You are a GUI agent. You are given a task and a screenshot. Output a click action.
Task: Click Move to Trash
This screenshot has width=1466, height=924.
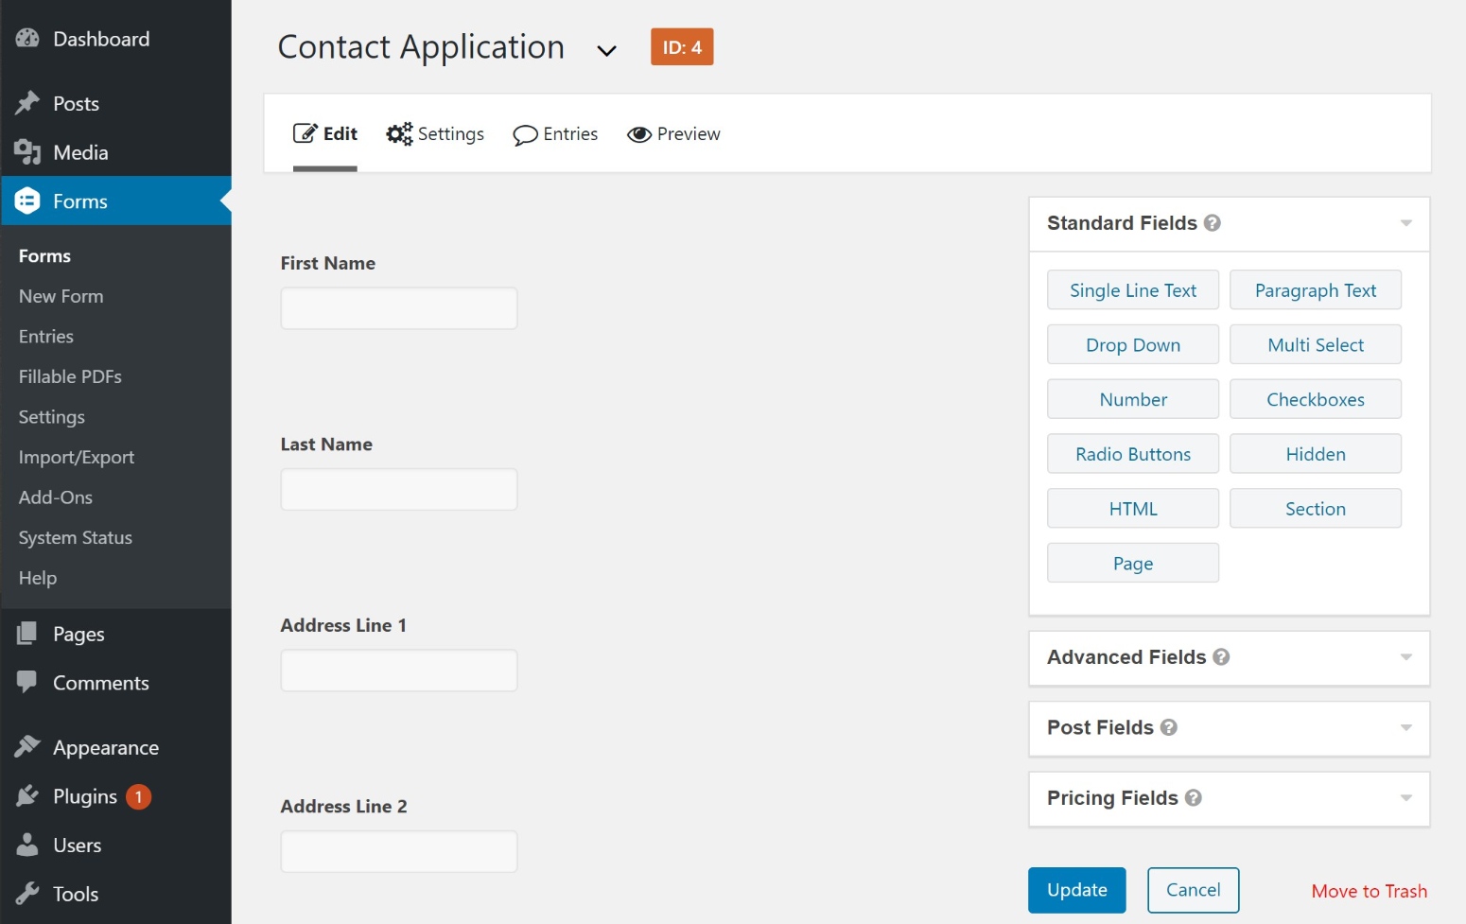1369,890
